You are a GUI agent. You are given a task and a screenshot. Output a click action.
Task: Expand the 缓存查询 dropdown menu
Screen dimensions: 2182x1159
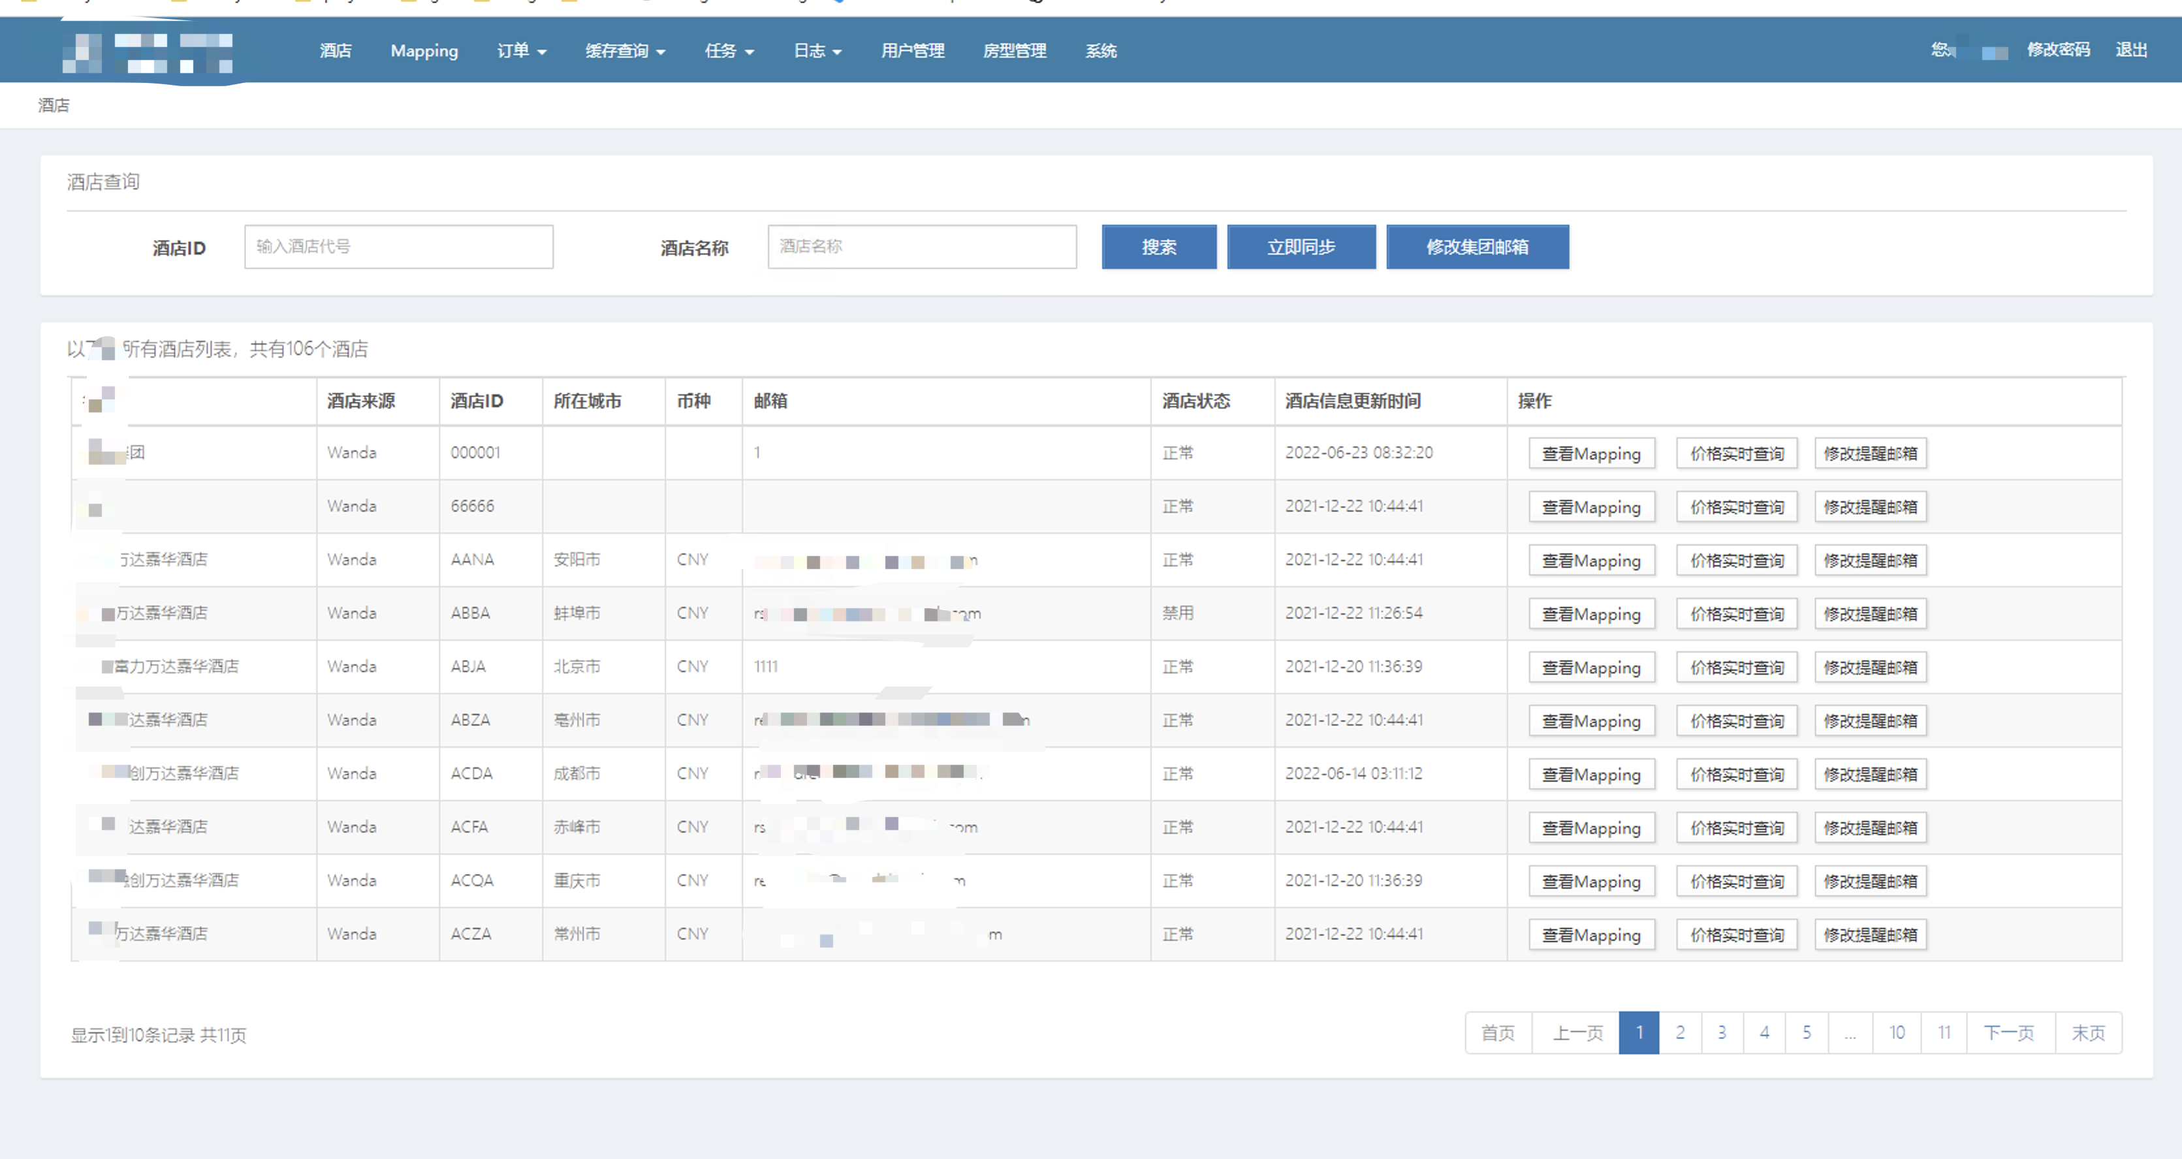pos(625,51)
